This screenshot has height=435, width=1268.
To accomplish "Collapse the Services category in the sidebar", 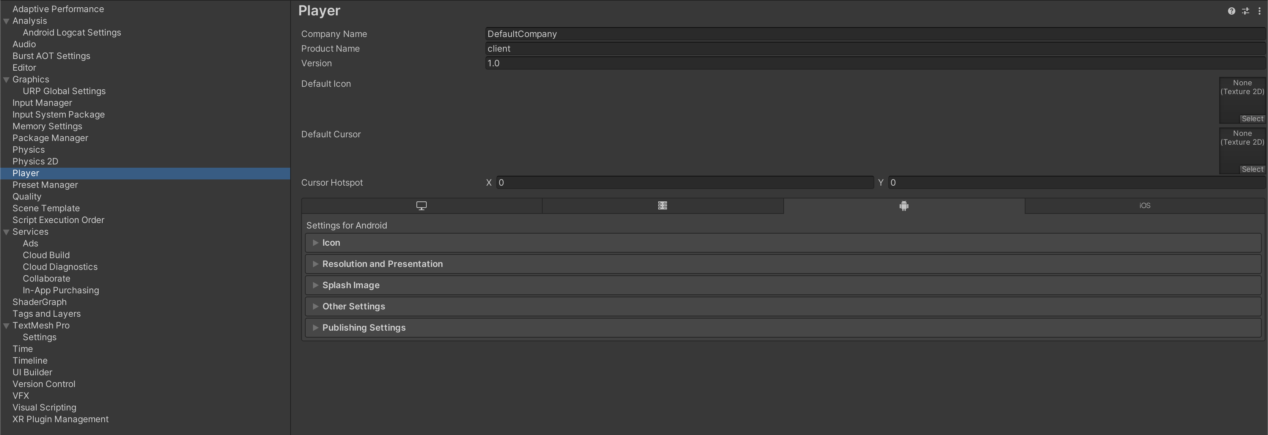I will click(6, 231).
